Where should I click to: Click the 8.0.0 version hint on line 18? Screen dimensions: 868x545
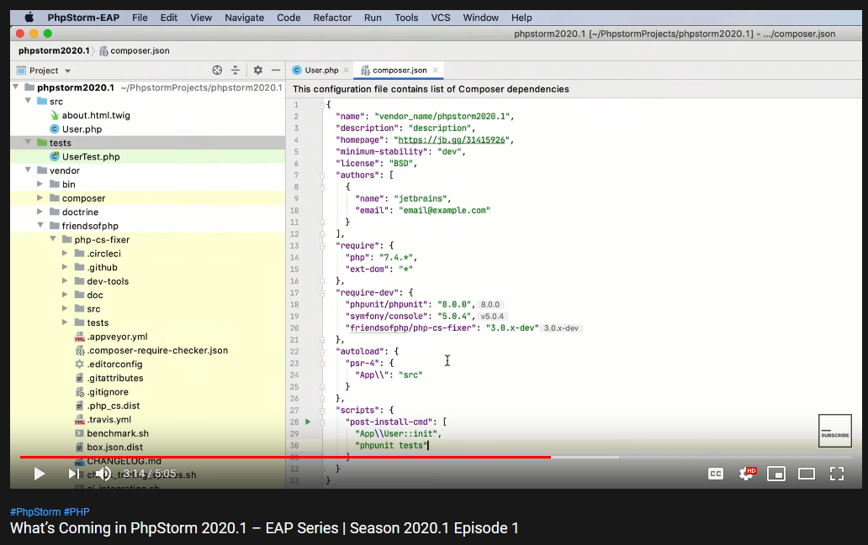tap(490, 305)
